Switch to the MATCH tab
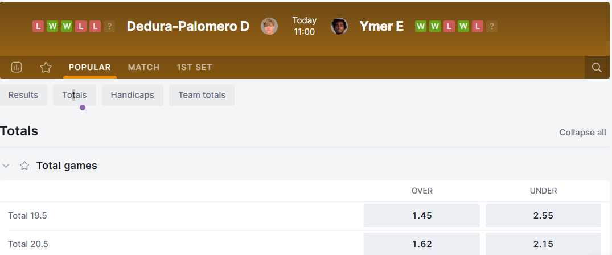Screen dimensions: 612x255 (x=143, y=67)
